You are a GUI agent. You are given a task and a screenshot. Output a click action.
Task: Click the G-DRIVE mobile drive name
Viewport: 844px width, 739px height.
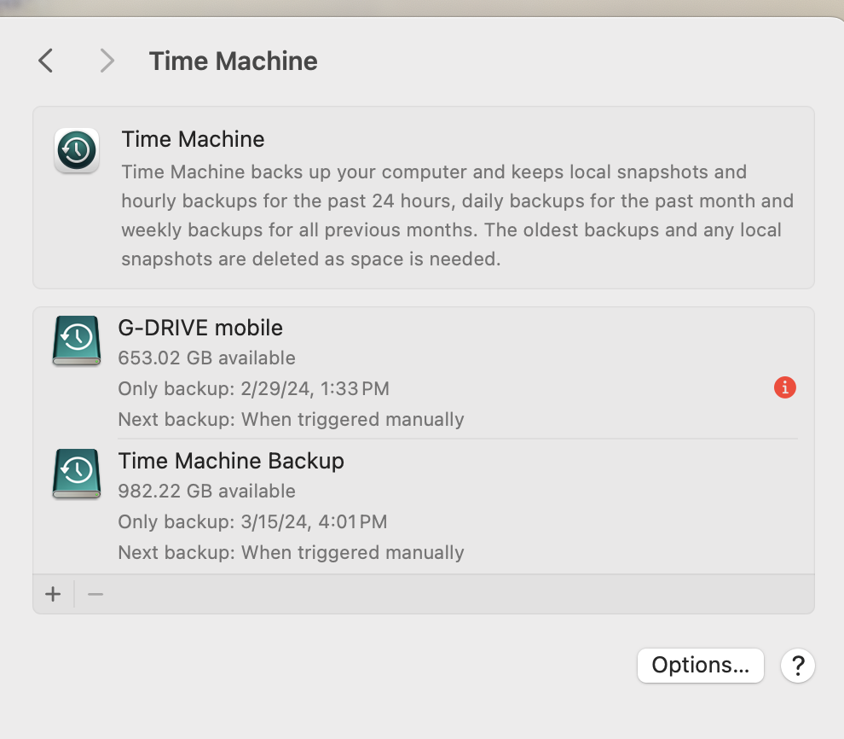tap(200, 328)
